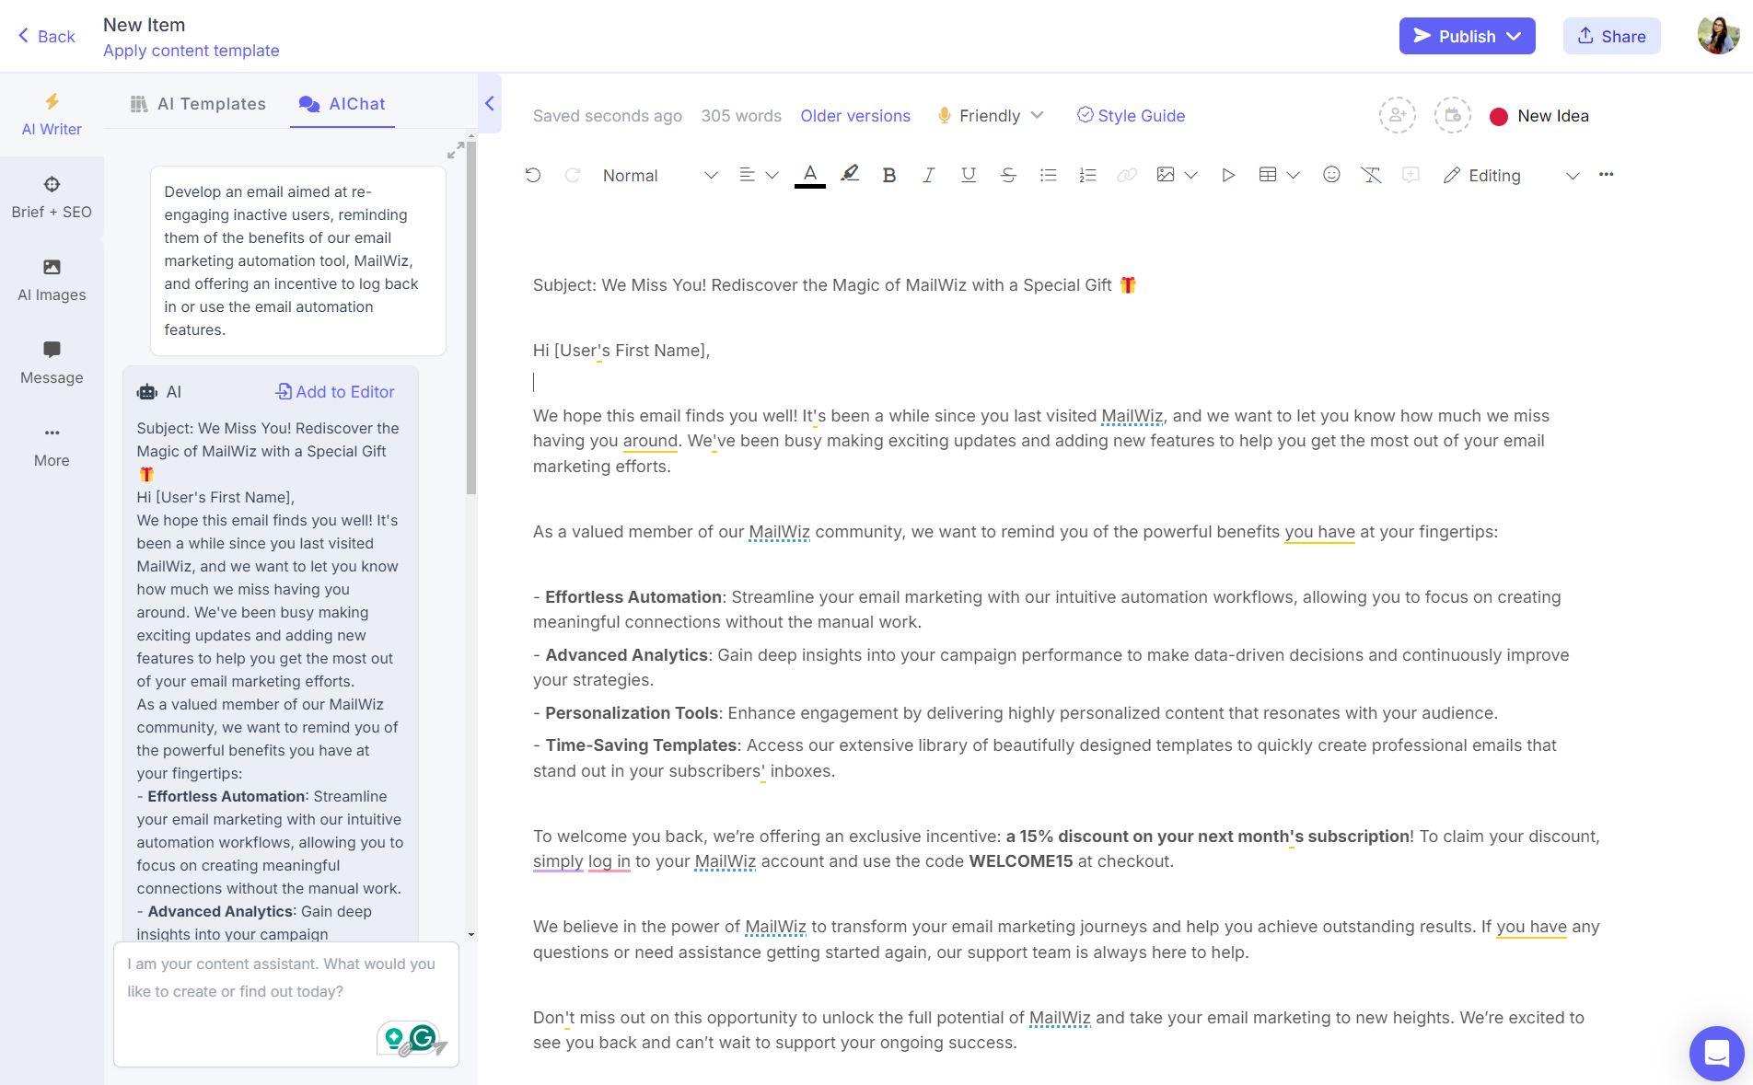
Task: Click the email subject line in editor
Action: 835,285
